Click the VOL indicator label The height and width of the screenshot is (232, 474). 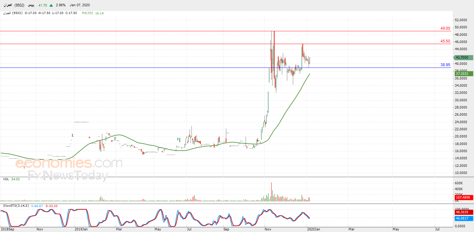tap(6, 179)
